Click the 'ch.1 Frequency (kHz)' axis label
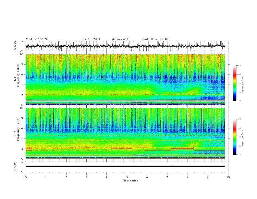Viewport: 257px width, 199px height. pyautogui.click(x=17, y=75)
